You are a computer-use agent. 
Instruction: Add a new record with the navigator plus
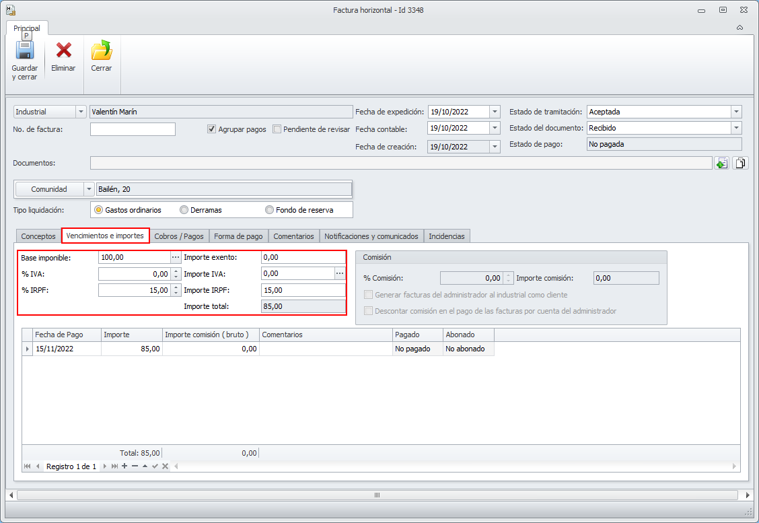124,466
